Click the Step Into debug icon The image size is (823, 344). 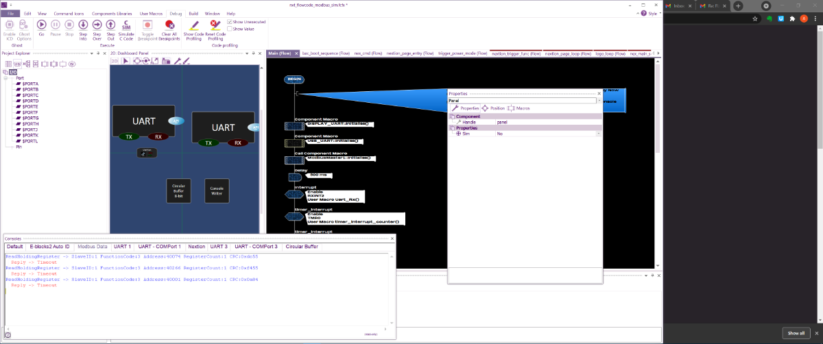[x=83, y=29]
